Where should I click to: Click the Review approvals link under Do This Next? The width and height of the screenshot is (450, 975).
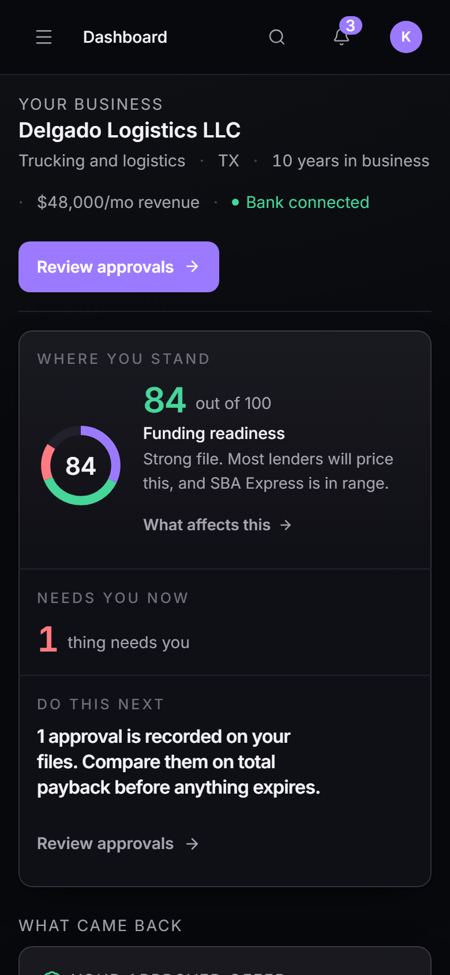tap(118, 844)
